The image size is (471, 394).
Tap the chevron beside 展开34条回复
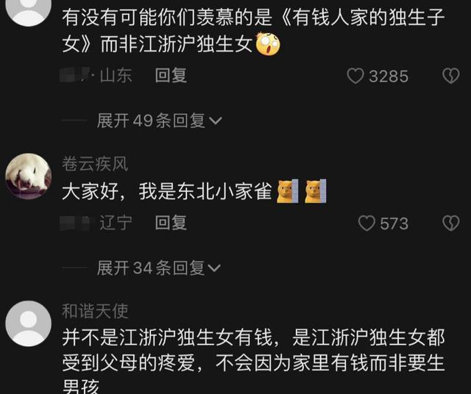(214, 268)
